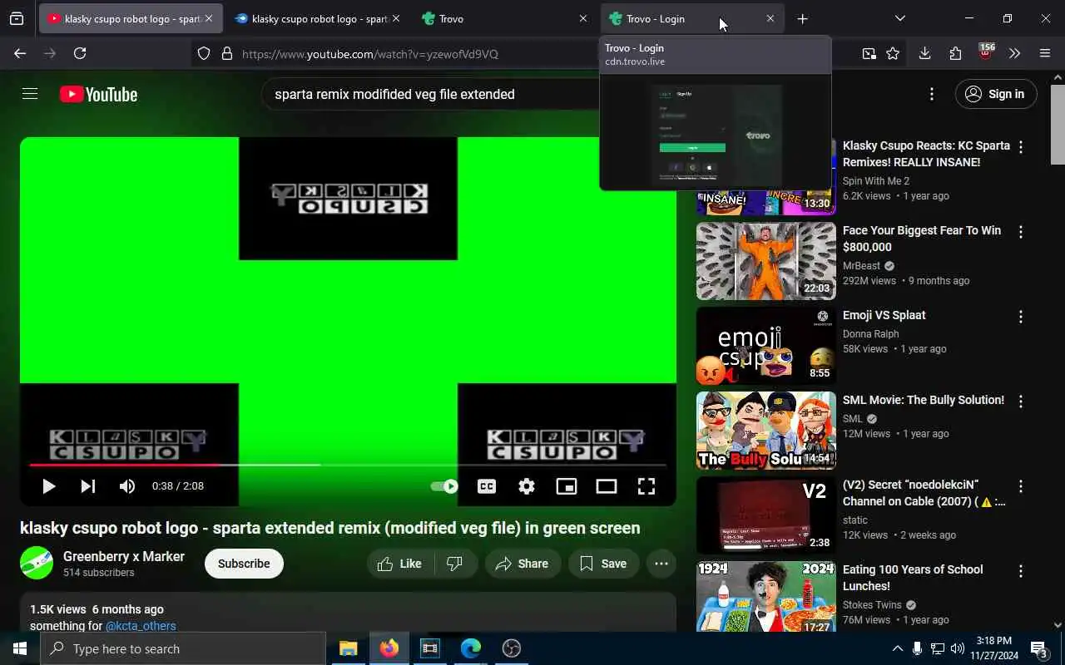
Task: Open the Eating 100 Years of School Lunches title
Action: (x=913, y=578)
